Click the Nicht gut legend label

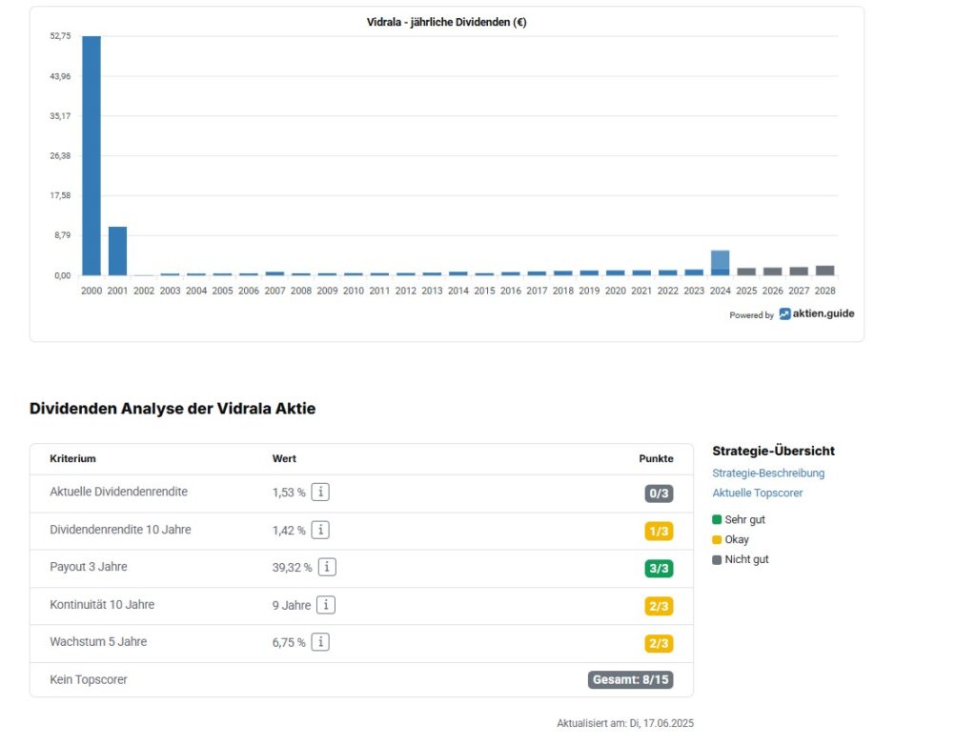[747, 559]
